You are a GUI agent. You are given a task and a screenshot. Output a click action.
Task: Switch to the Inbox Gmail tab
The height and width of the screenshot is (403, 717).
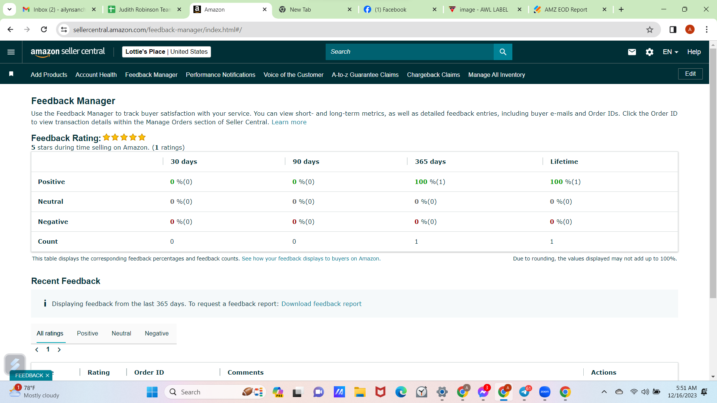point(59,9)
